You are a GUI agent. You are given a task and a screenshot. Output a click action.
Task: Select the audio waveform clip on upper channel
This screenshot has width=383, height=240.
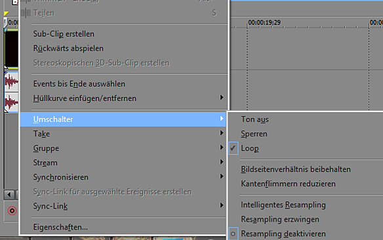pyautogui.click(x=11, y=81)
